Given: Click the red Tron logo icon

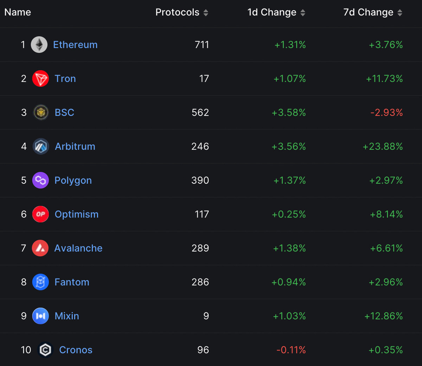Looking at the screenshot, I should tap(40, 79).
